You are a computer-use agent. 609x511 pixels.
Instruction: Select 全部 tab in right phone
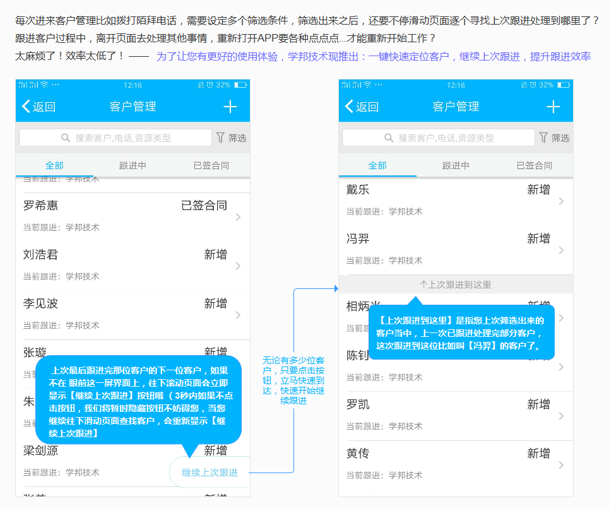pyautogui.click(x=377, y=165)
